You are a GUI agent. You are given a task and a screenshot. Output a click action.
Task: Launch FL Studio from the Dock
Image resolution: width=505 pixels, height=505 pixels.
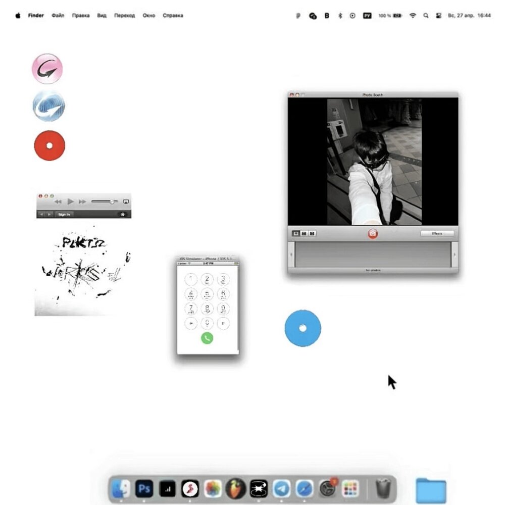(235, 488)
